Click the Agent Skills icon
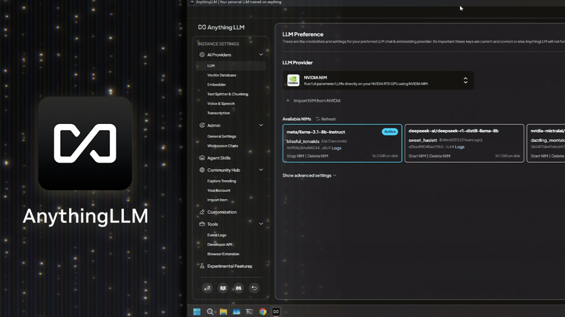Image resolution: width=565 pixels, height=317 pixels. 202,158
